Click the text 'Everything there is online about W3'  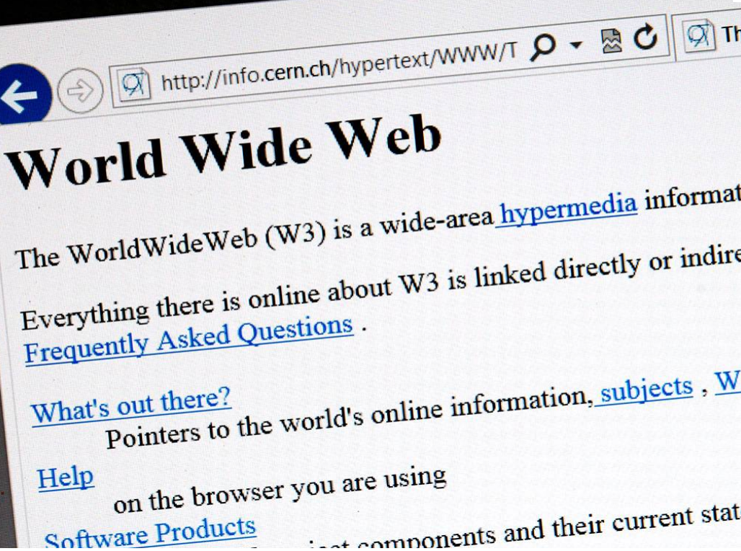click(230, 300)
